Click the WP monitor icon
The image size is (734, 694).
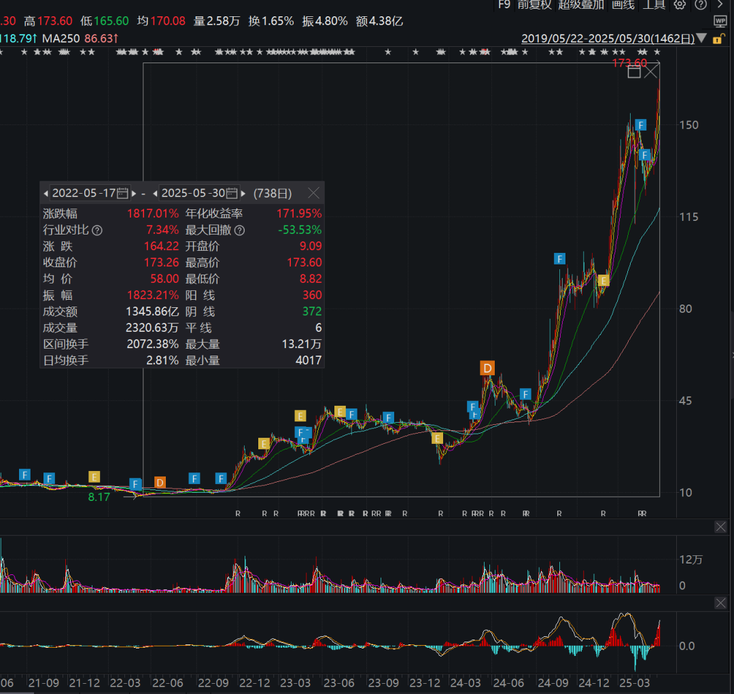[x=720, y=21]
